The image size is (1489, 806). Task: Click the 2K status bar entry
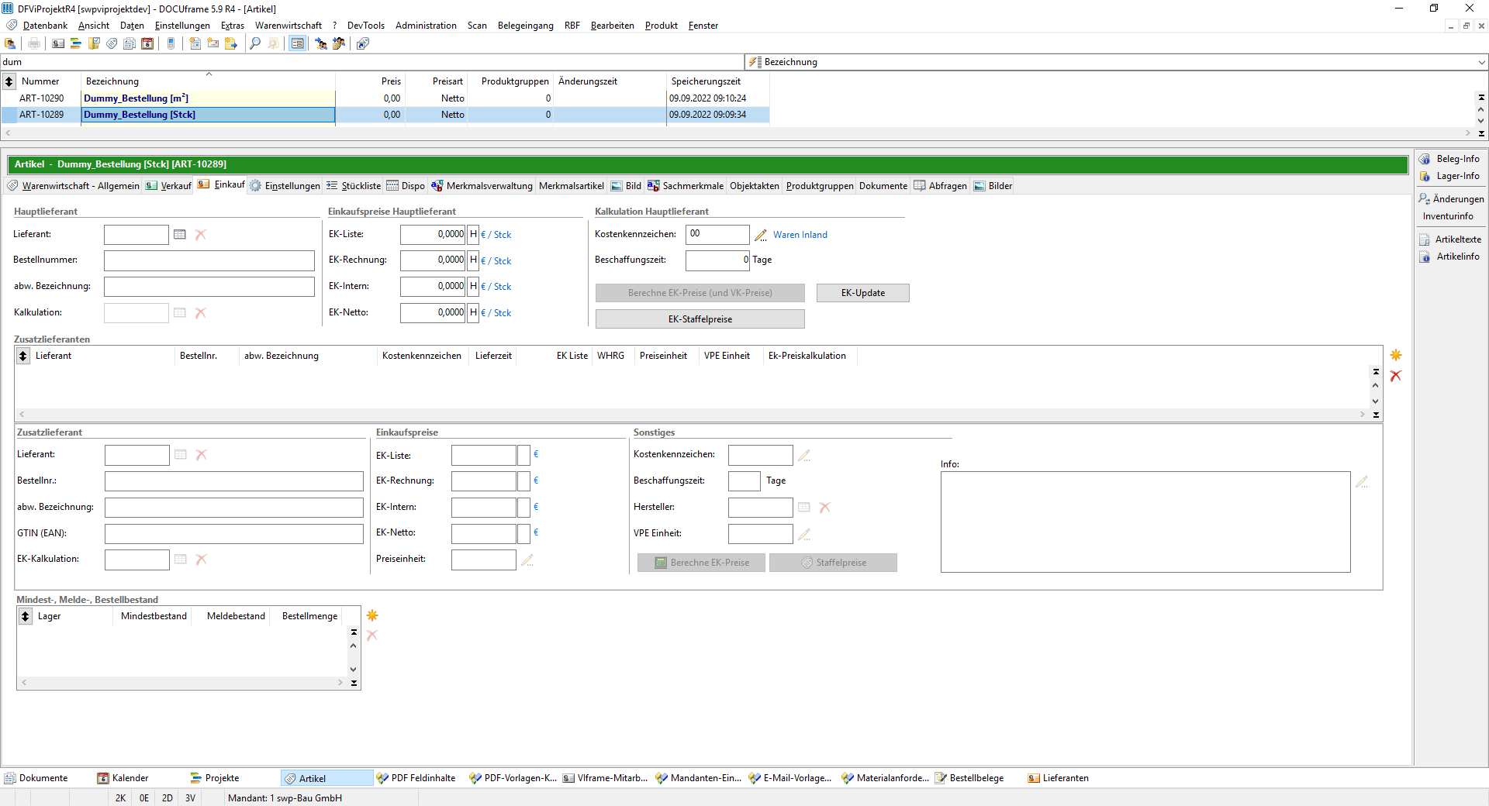pos(120,798)
